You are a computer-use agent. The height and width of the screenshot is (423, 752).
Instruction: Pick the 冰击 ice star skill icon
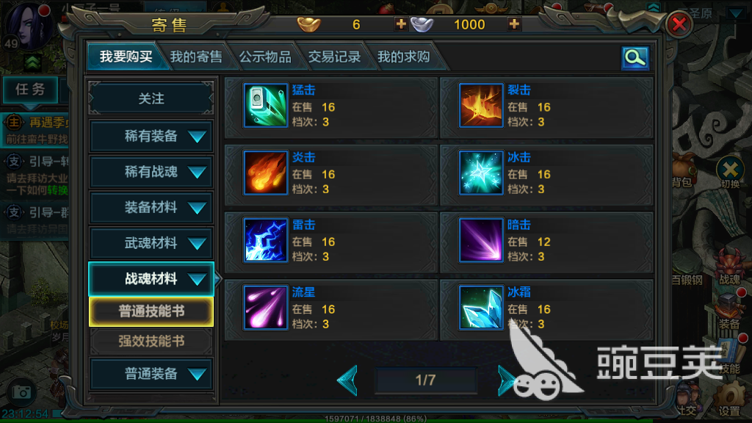point(480,173)
